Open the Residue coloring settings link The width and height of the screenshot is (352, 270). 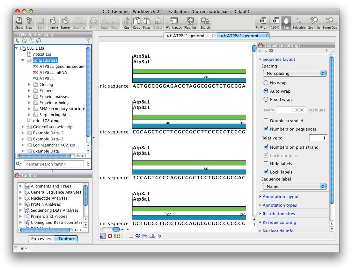click(279, 223)
